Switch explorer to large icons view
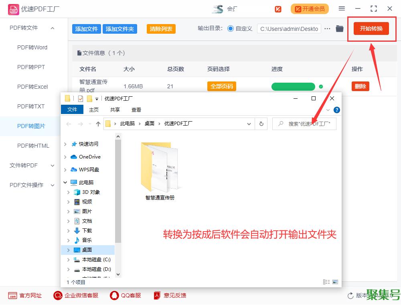401x305 pixels. [335, 282]
